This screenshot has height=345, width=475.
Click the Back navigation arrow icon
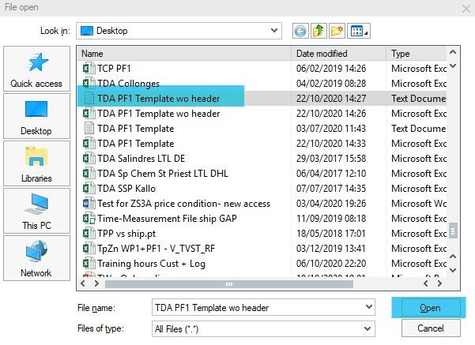300,31
